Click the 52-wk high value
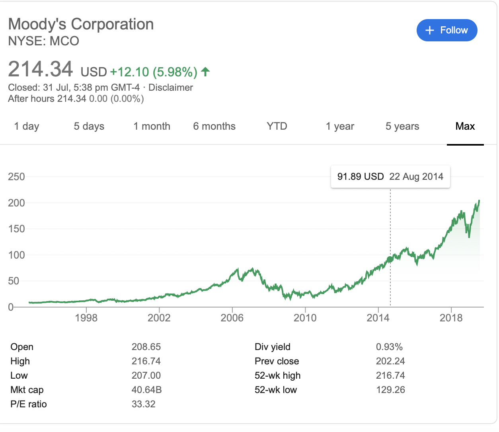This screenshot has height=432, width=499. (390, 376)
